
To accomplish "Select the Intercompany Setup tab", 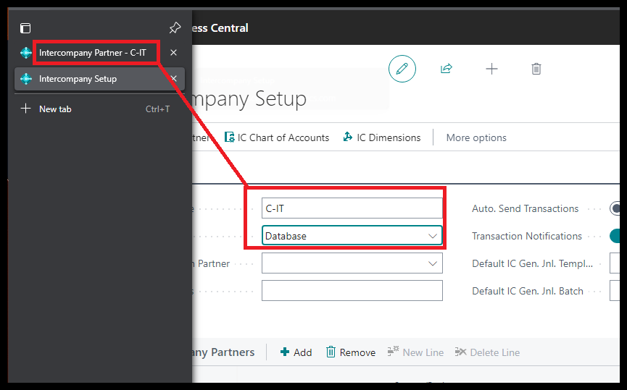I will tap(78, 79).
